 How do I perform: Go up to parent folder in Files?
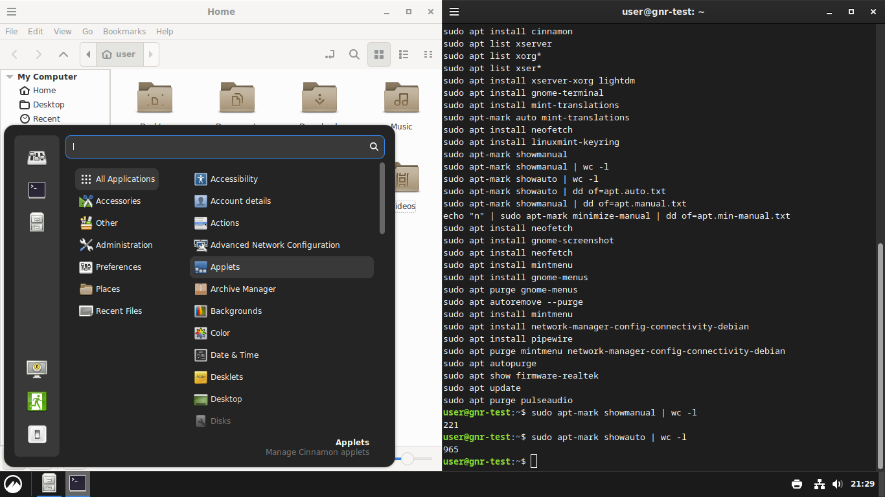(x=63, y=54)
